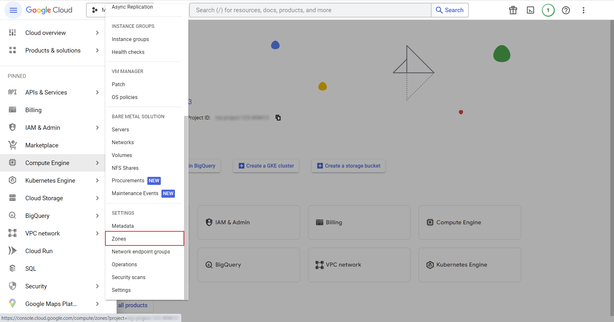Click the Compute Engine chip icon

click(12, 163)
